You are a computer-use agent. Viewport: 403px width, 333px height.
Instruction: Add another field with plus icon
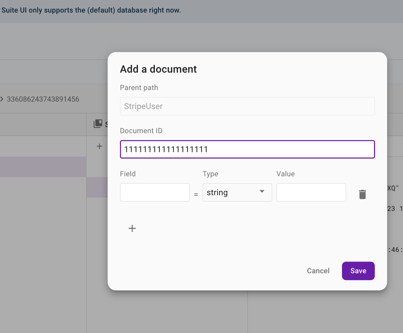click(x=132, y=228)
